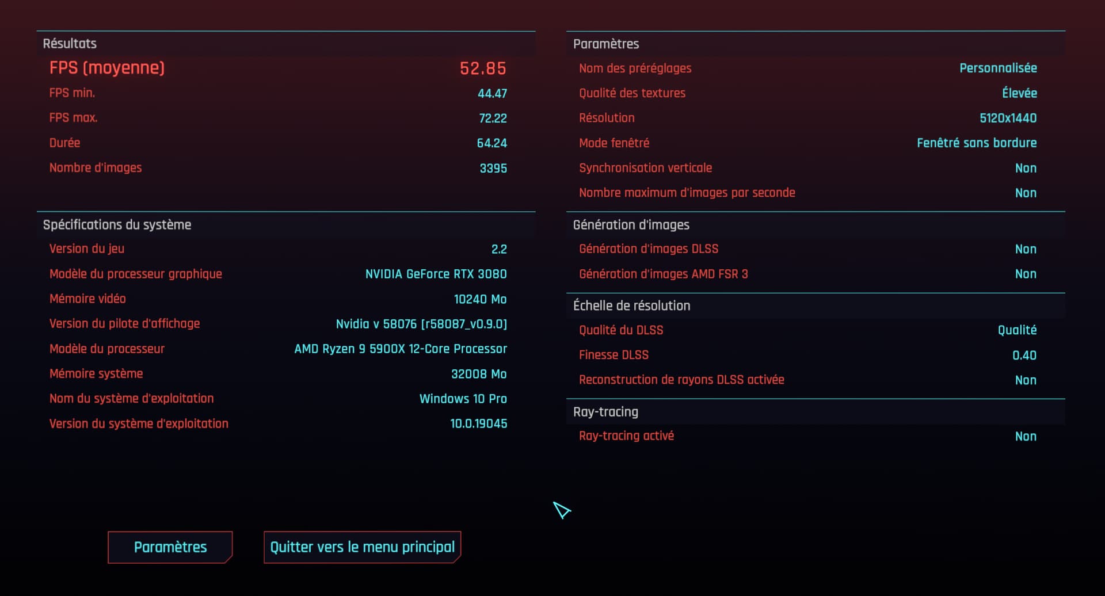Click the Paramètres button at the bottom
Viewport: 1105px width, 596px height.
click(170, 547)
